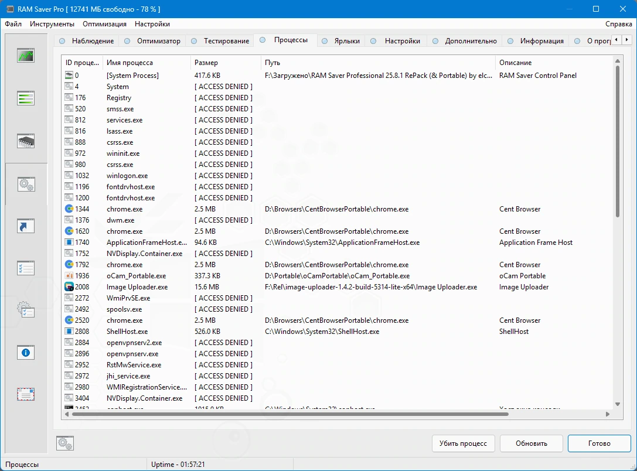Switch to the Информация tab
Viewport: 637px width, 471px height.
[536, 40]
